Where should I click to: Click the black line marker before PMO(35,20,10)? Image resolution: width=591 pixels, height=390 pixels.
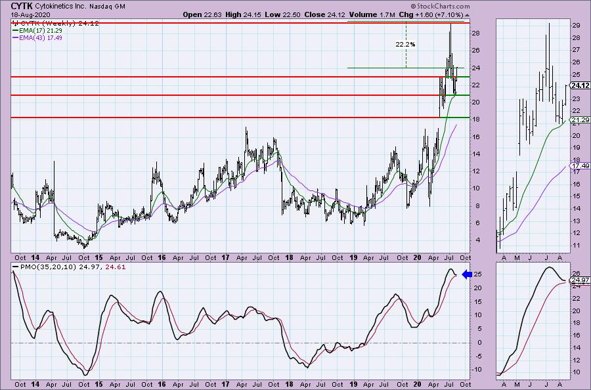tap(16, 267)
